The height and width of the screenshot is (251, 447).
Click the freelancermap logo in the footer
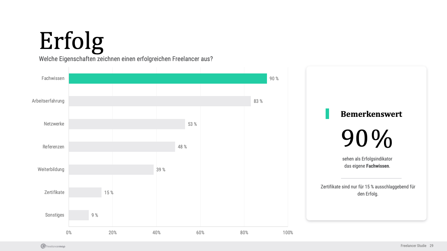click(x=53, y=246)
